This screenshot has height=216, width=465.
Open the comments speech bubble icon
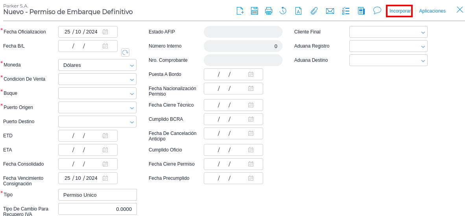click(x=377, y=11)
